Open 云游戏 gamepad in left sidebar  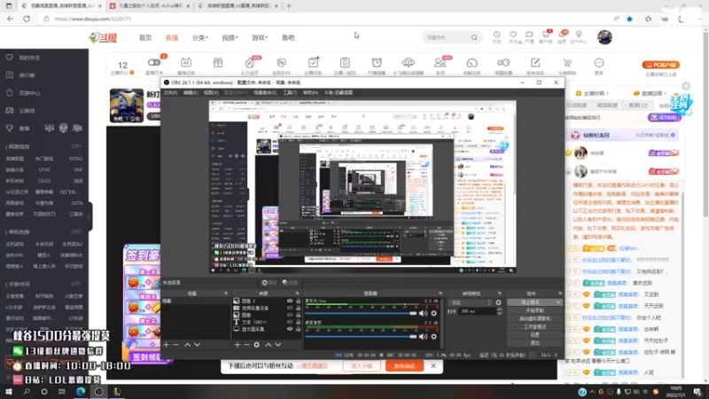10,110
